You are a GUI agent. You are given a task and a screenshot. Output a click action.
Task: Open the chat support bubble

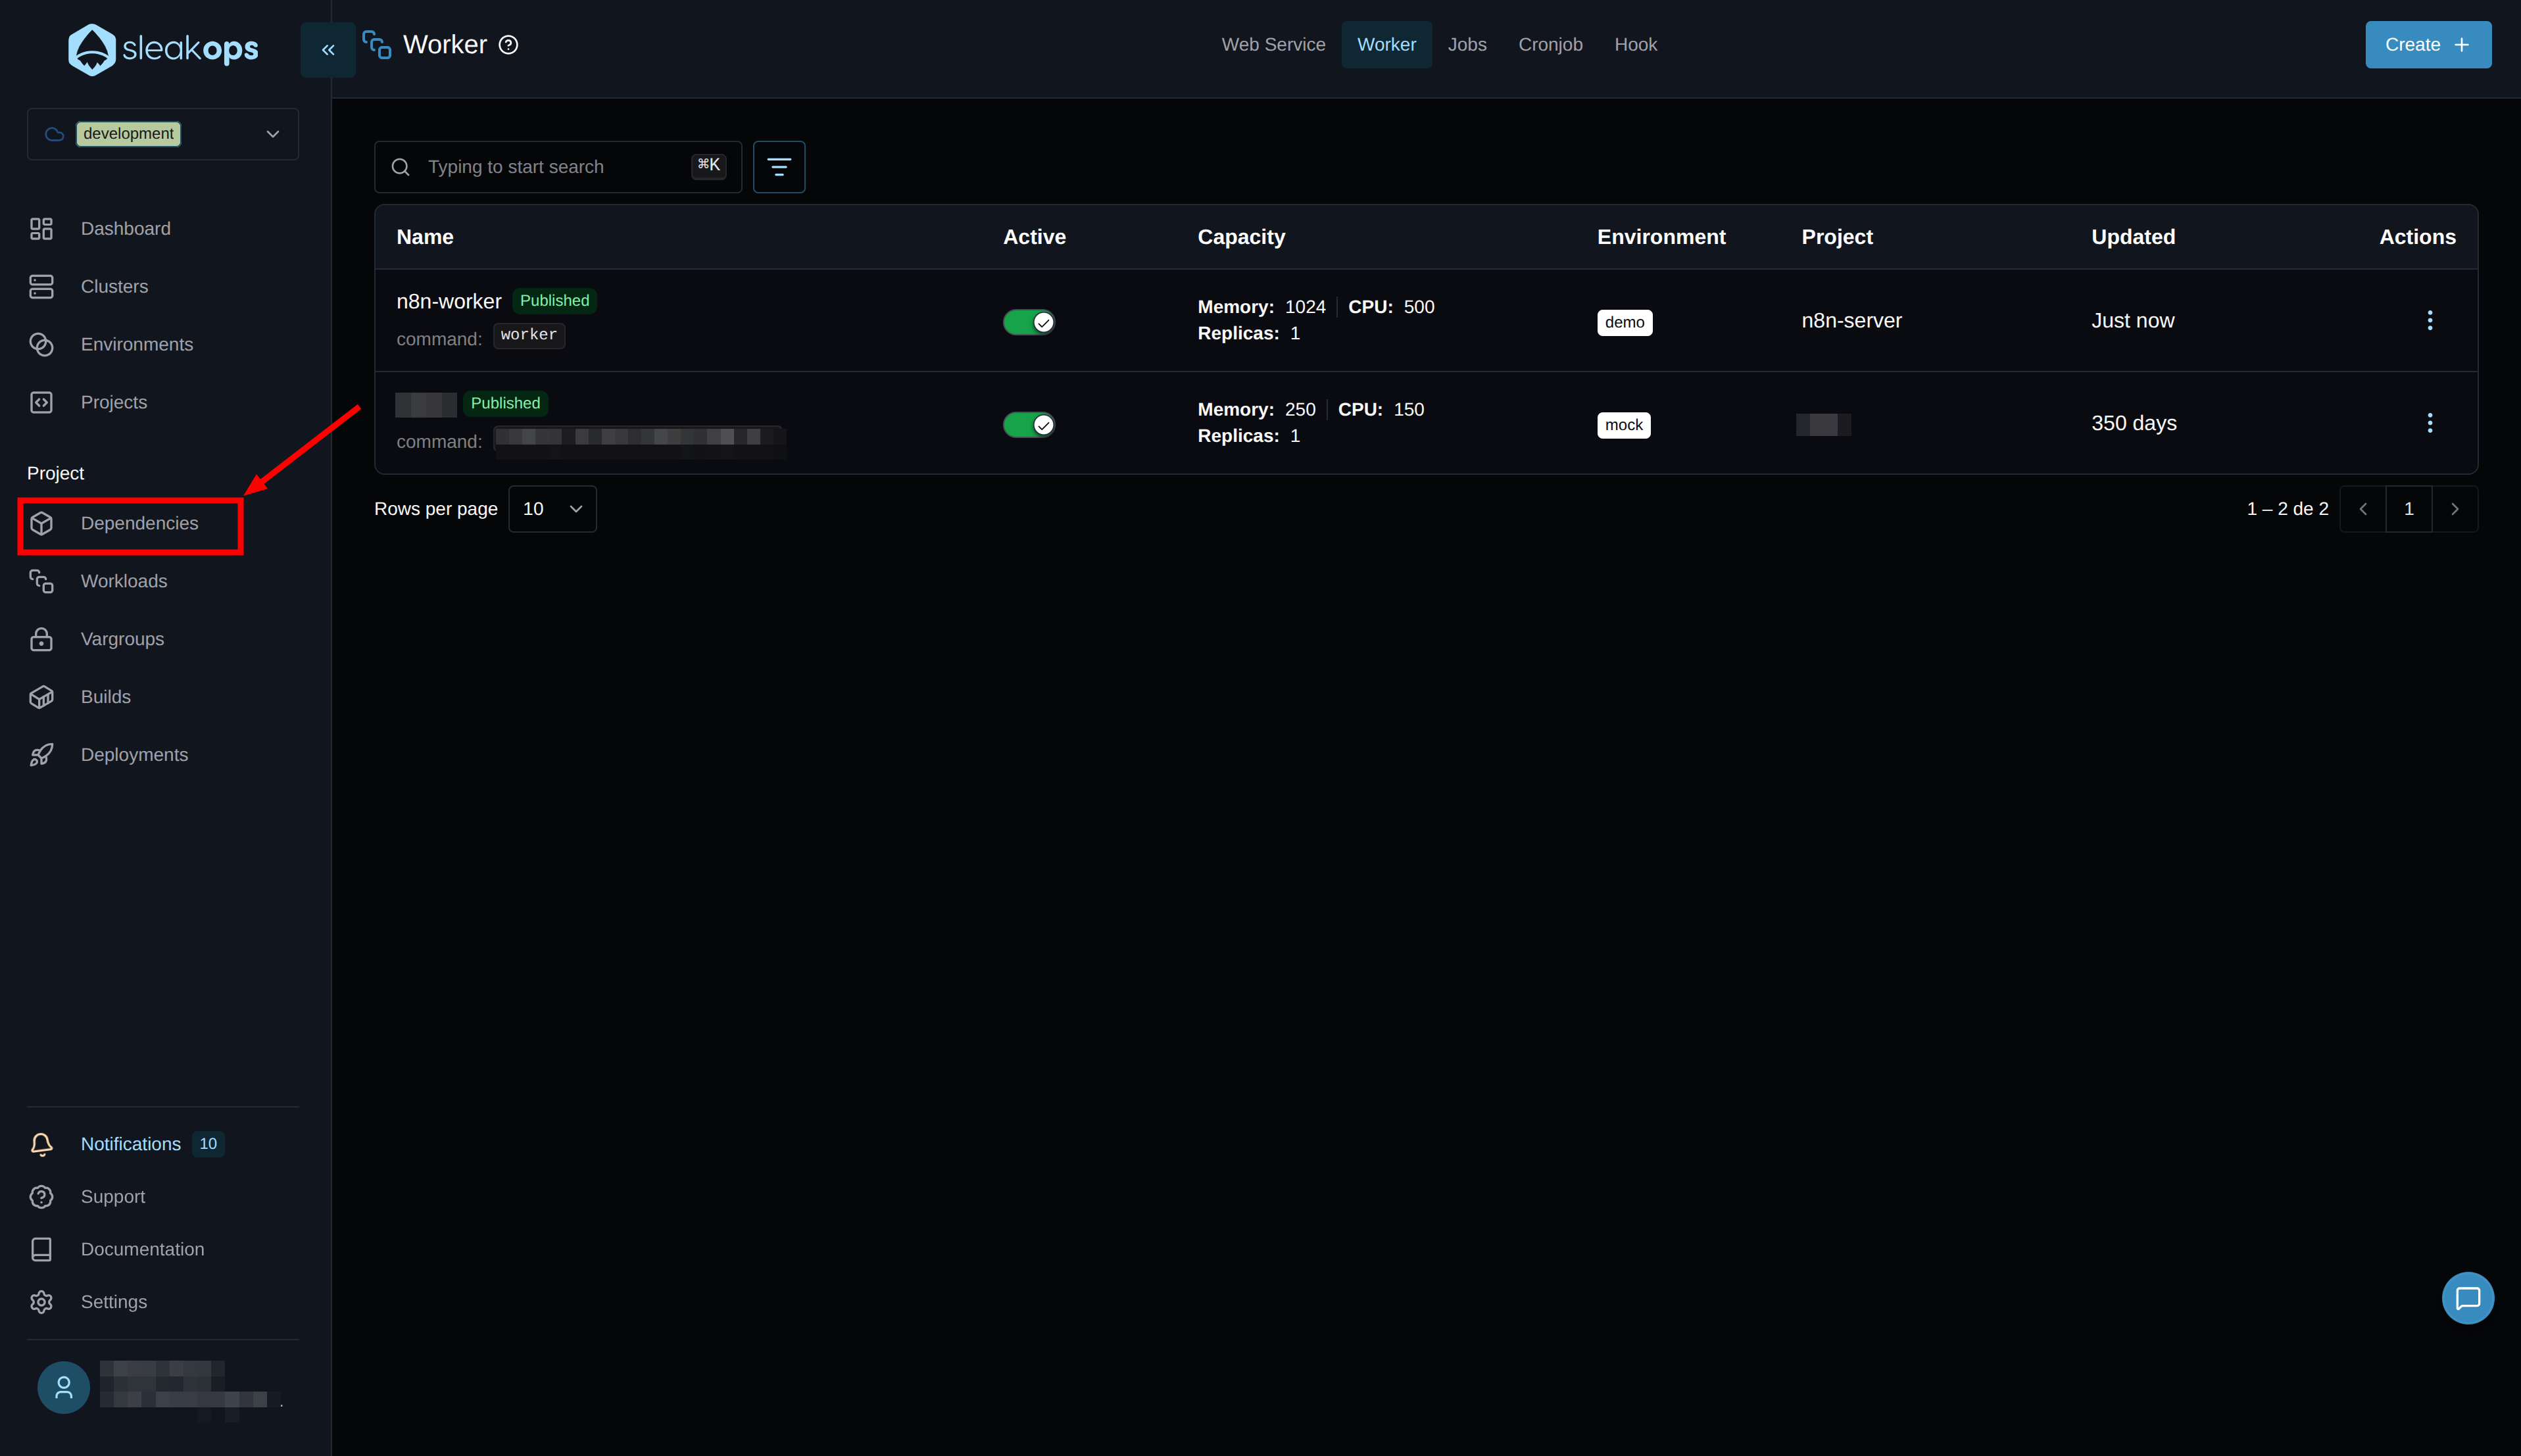pos(2467,1298)
